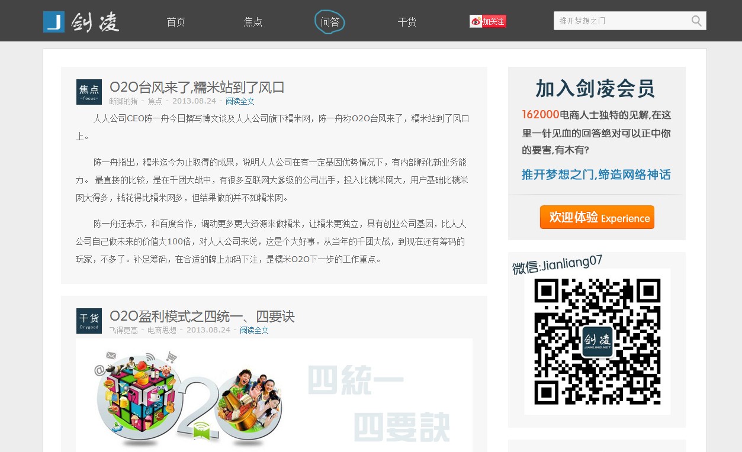Click the 剑凌 calligraphy site logo text
742x452 pixels.
click(95, 22)
